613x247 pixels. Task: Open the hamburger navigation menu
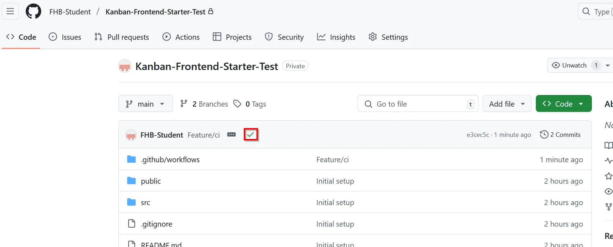[x=10, y=12]
